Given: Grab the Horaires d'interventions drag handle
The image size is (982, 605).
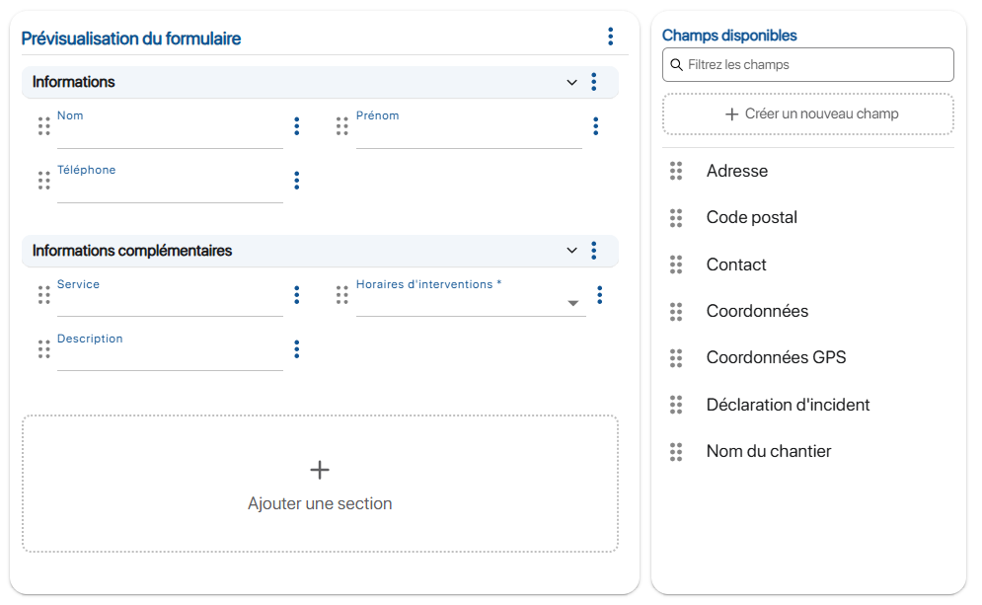Looking at the screenshot, I should pos(341,295).
